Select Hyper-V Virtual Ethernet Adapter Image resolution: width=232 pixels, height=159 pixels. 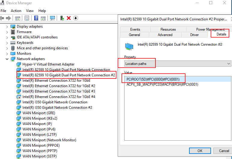coord(48,64)
